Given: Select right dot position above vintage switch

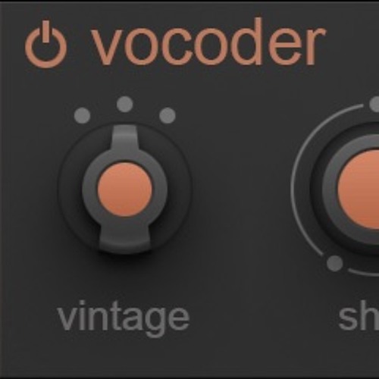Looking at the screenshot, I should point(168,115).
